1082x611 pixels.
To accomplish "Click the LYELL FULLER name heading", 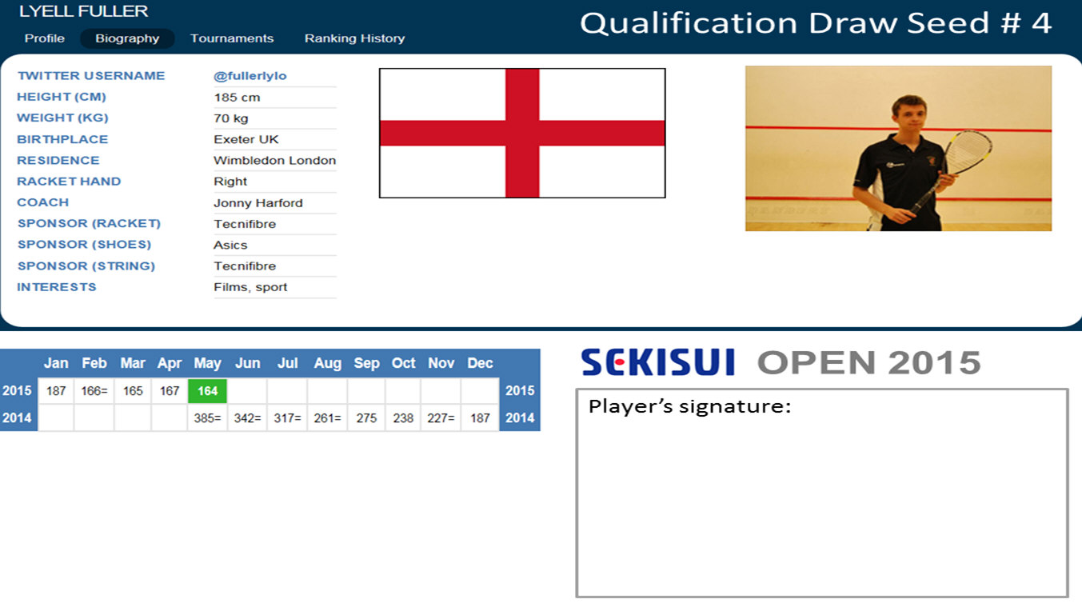I will point(84,12).
